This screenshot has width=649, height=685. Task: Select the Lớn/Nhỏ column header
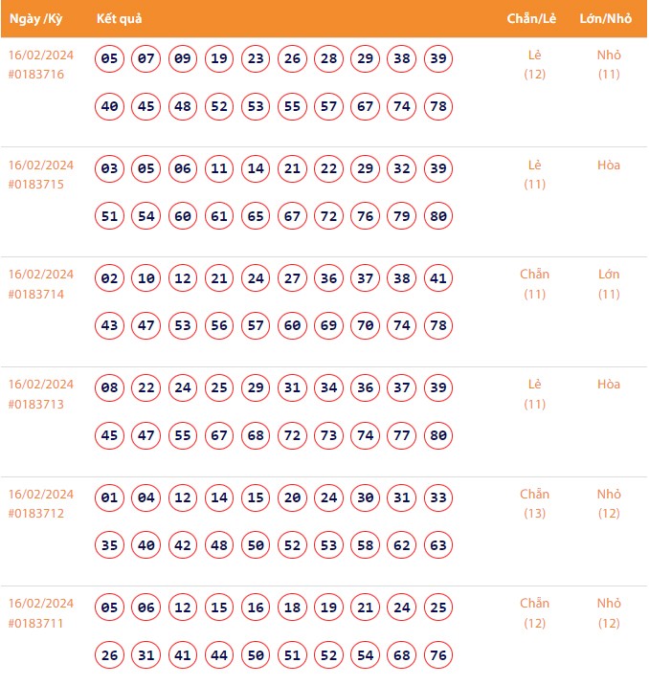[x=608, y=19]
